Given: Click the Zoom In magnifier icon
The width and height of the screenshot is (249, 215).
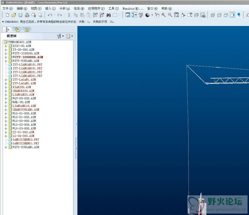Looking at the screenshot, I should pos(164,15).
